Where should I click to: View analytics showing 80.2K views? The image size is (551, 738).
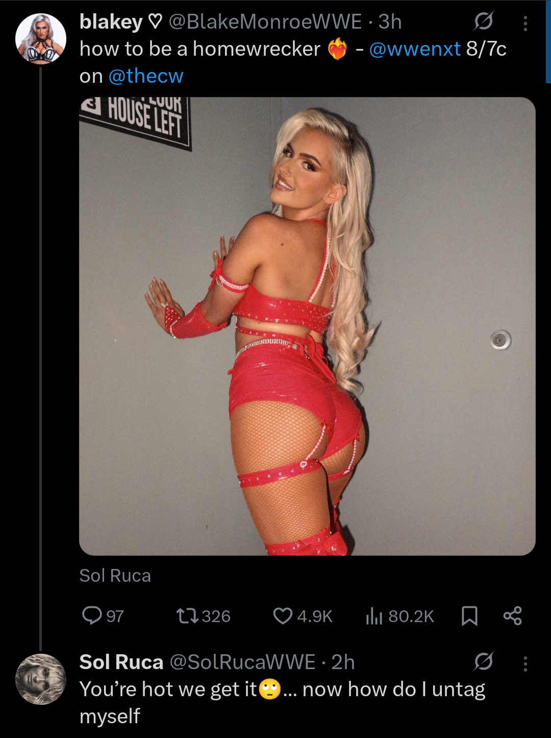click(x=399, y=616)
